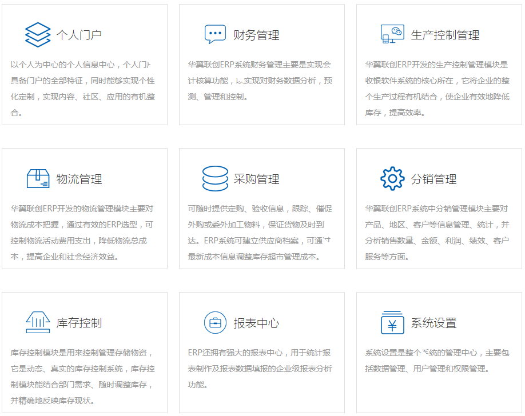Select the 系统设置 heading
Image resolution: width=525 pixels, height=416 pixels.
pos(433,323)
